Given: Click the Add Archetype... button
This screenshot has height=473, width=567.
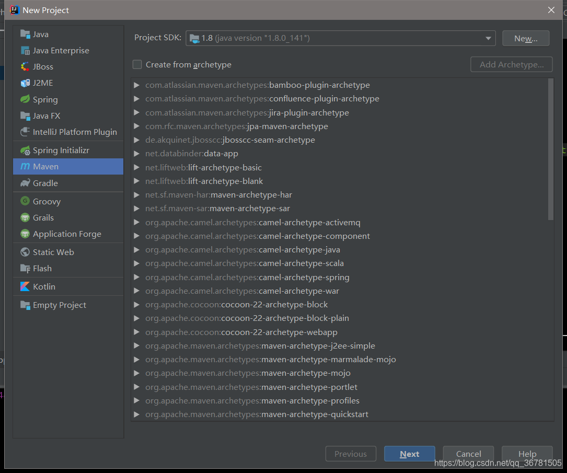Looking at the screenshot, I should pos(511,64).
